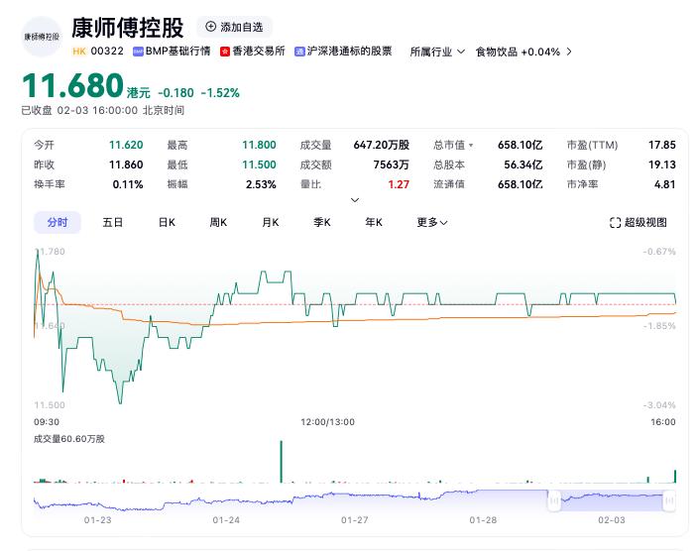Click the 振幅 value 2.53%
Image resolution: width=697 pixels, height=551 pixels.
tap(261, 184)
